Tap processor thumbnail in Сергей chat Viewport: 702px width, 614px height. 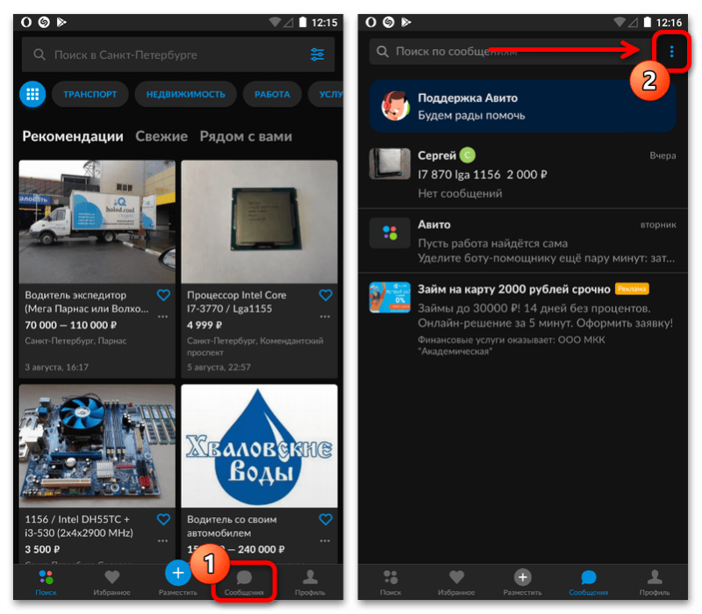click(x=390, y=163)
